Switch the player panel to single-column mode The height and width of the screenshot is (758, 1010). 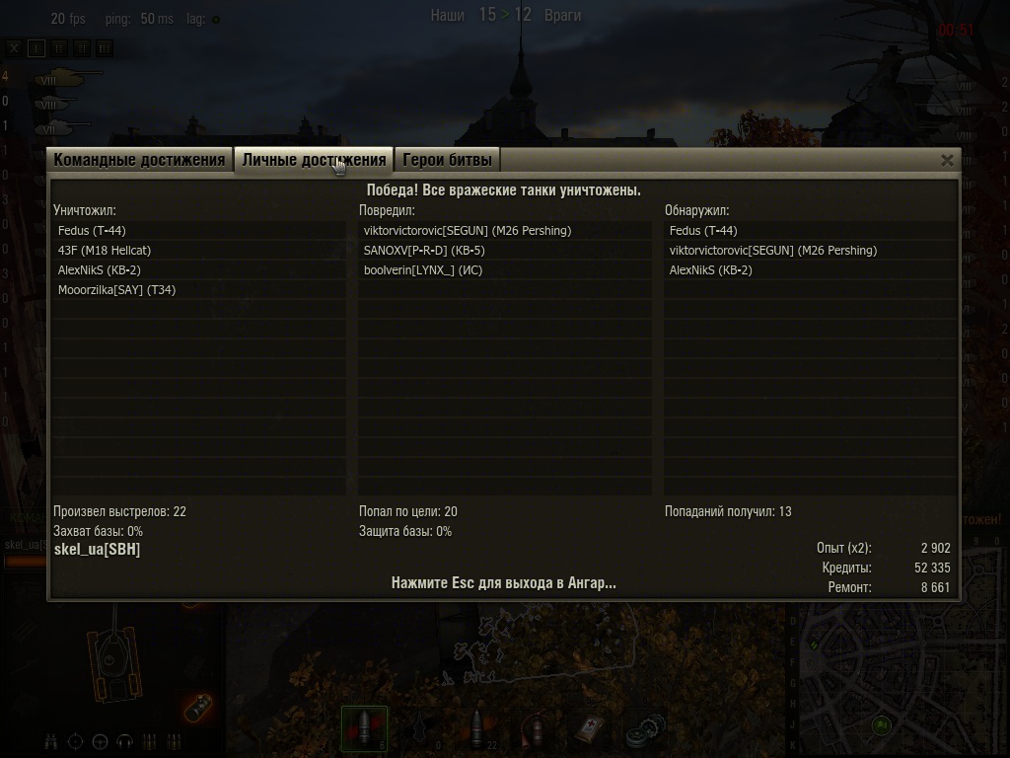36,47
